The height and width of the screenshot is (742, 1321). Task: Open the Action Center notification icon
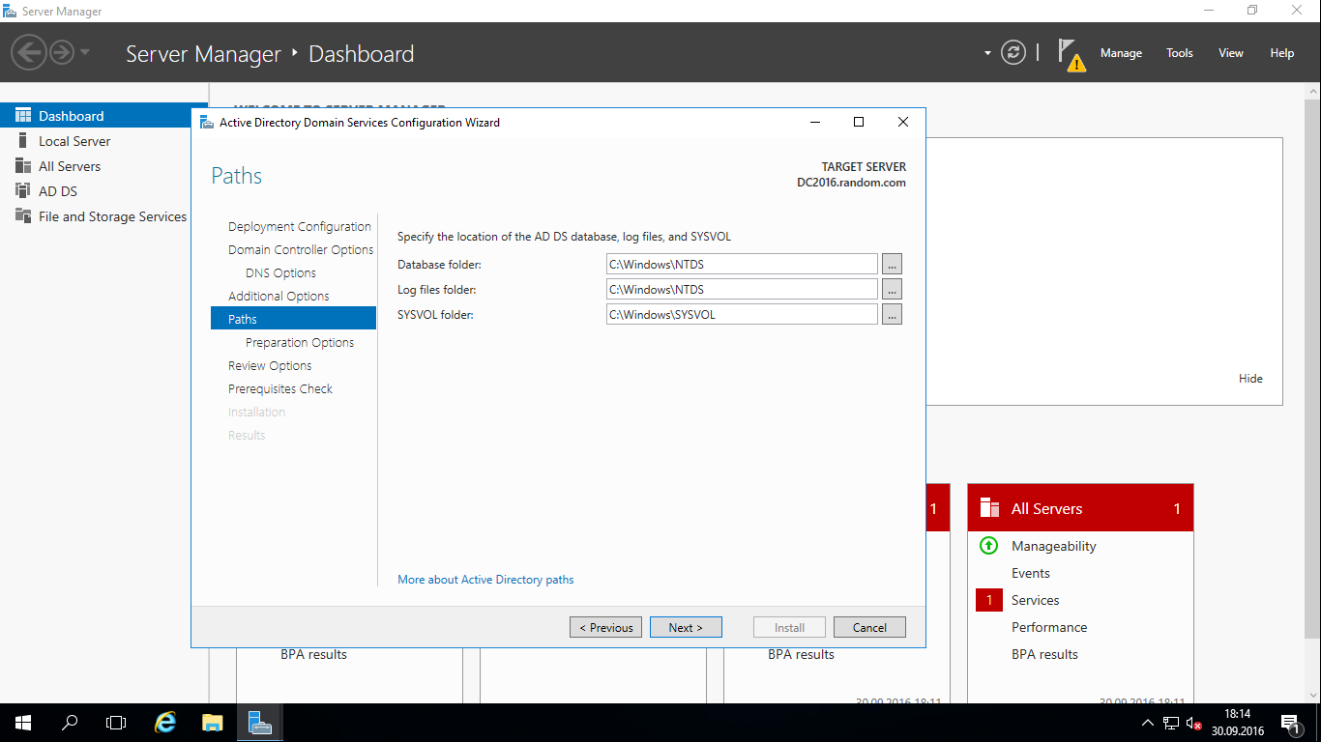pos(1290,723)
